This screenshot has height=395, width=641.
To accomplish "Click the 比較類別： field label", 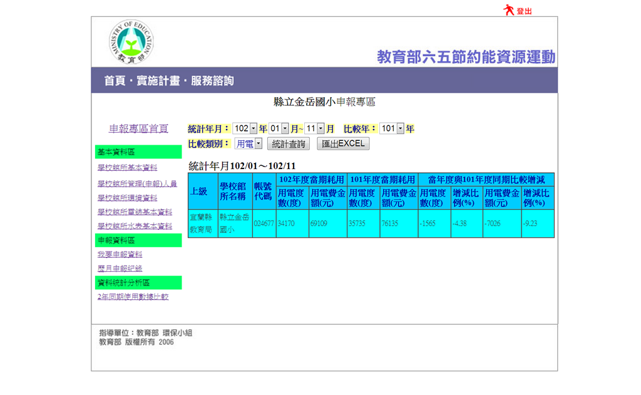I will 209,144.
